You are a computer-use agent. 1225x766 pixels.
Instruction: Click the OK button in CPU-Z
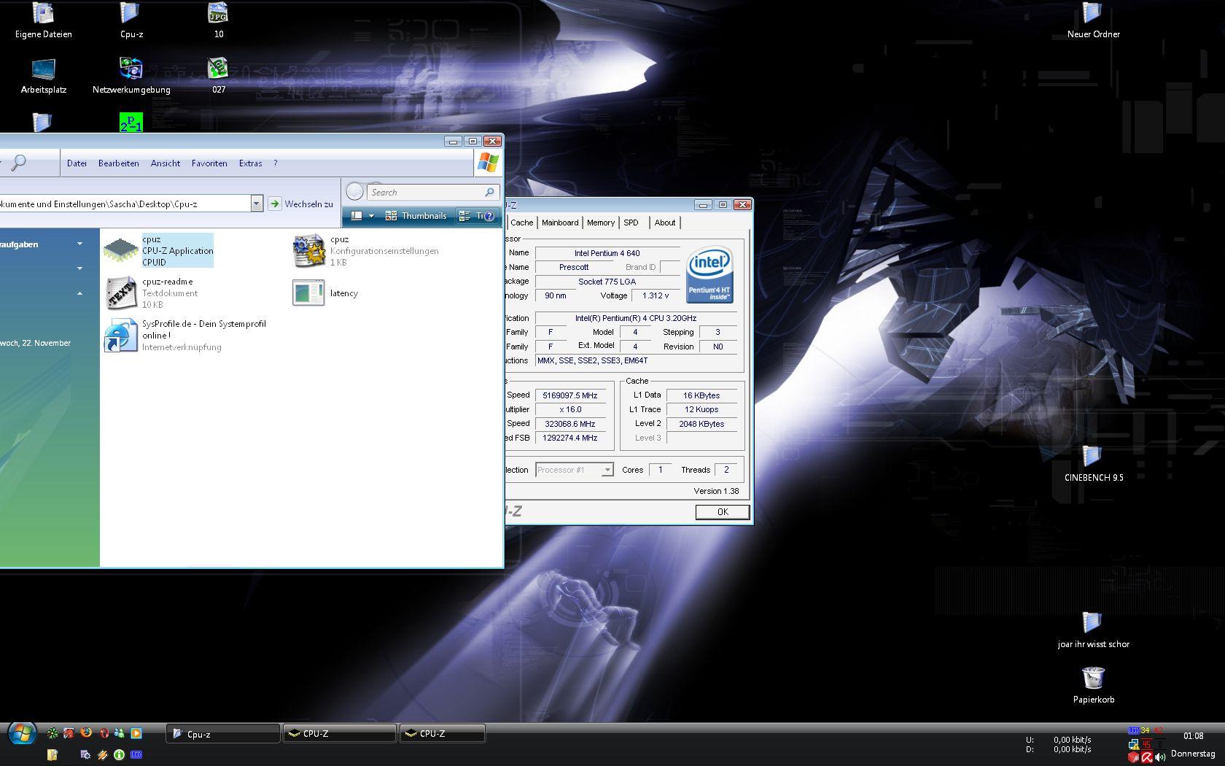point(722,512)
